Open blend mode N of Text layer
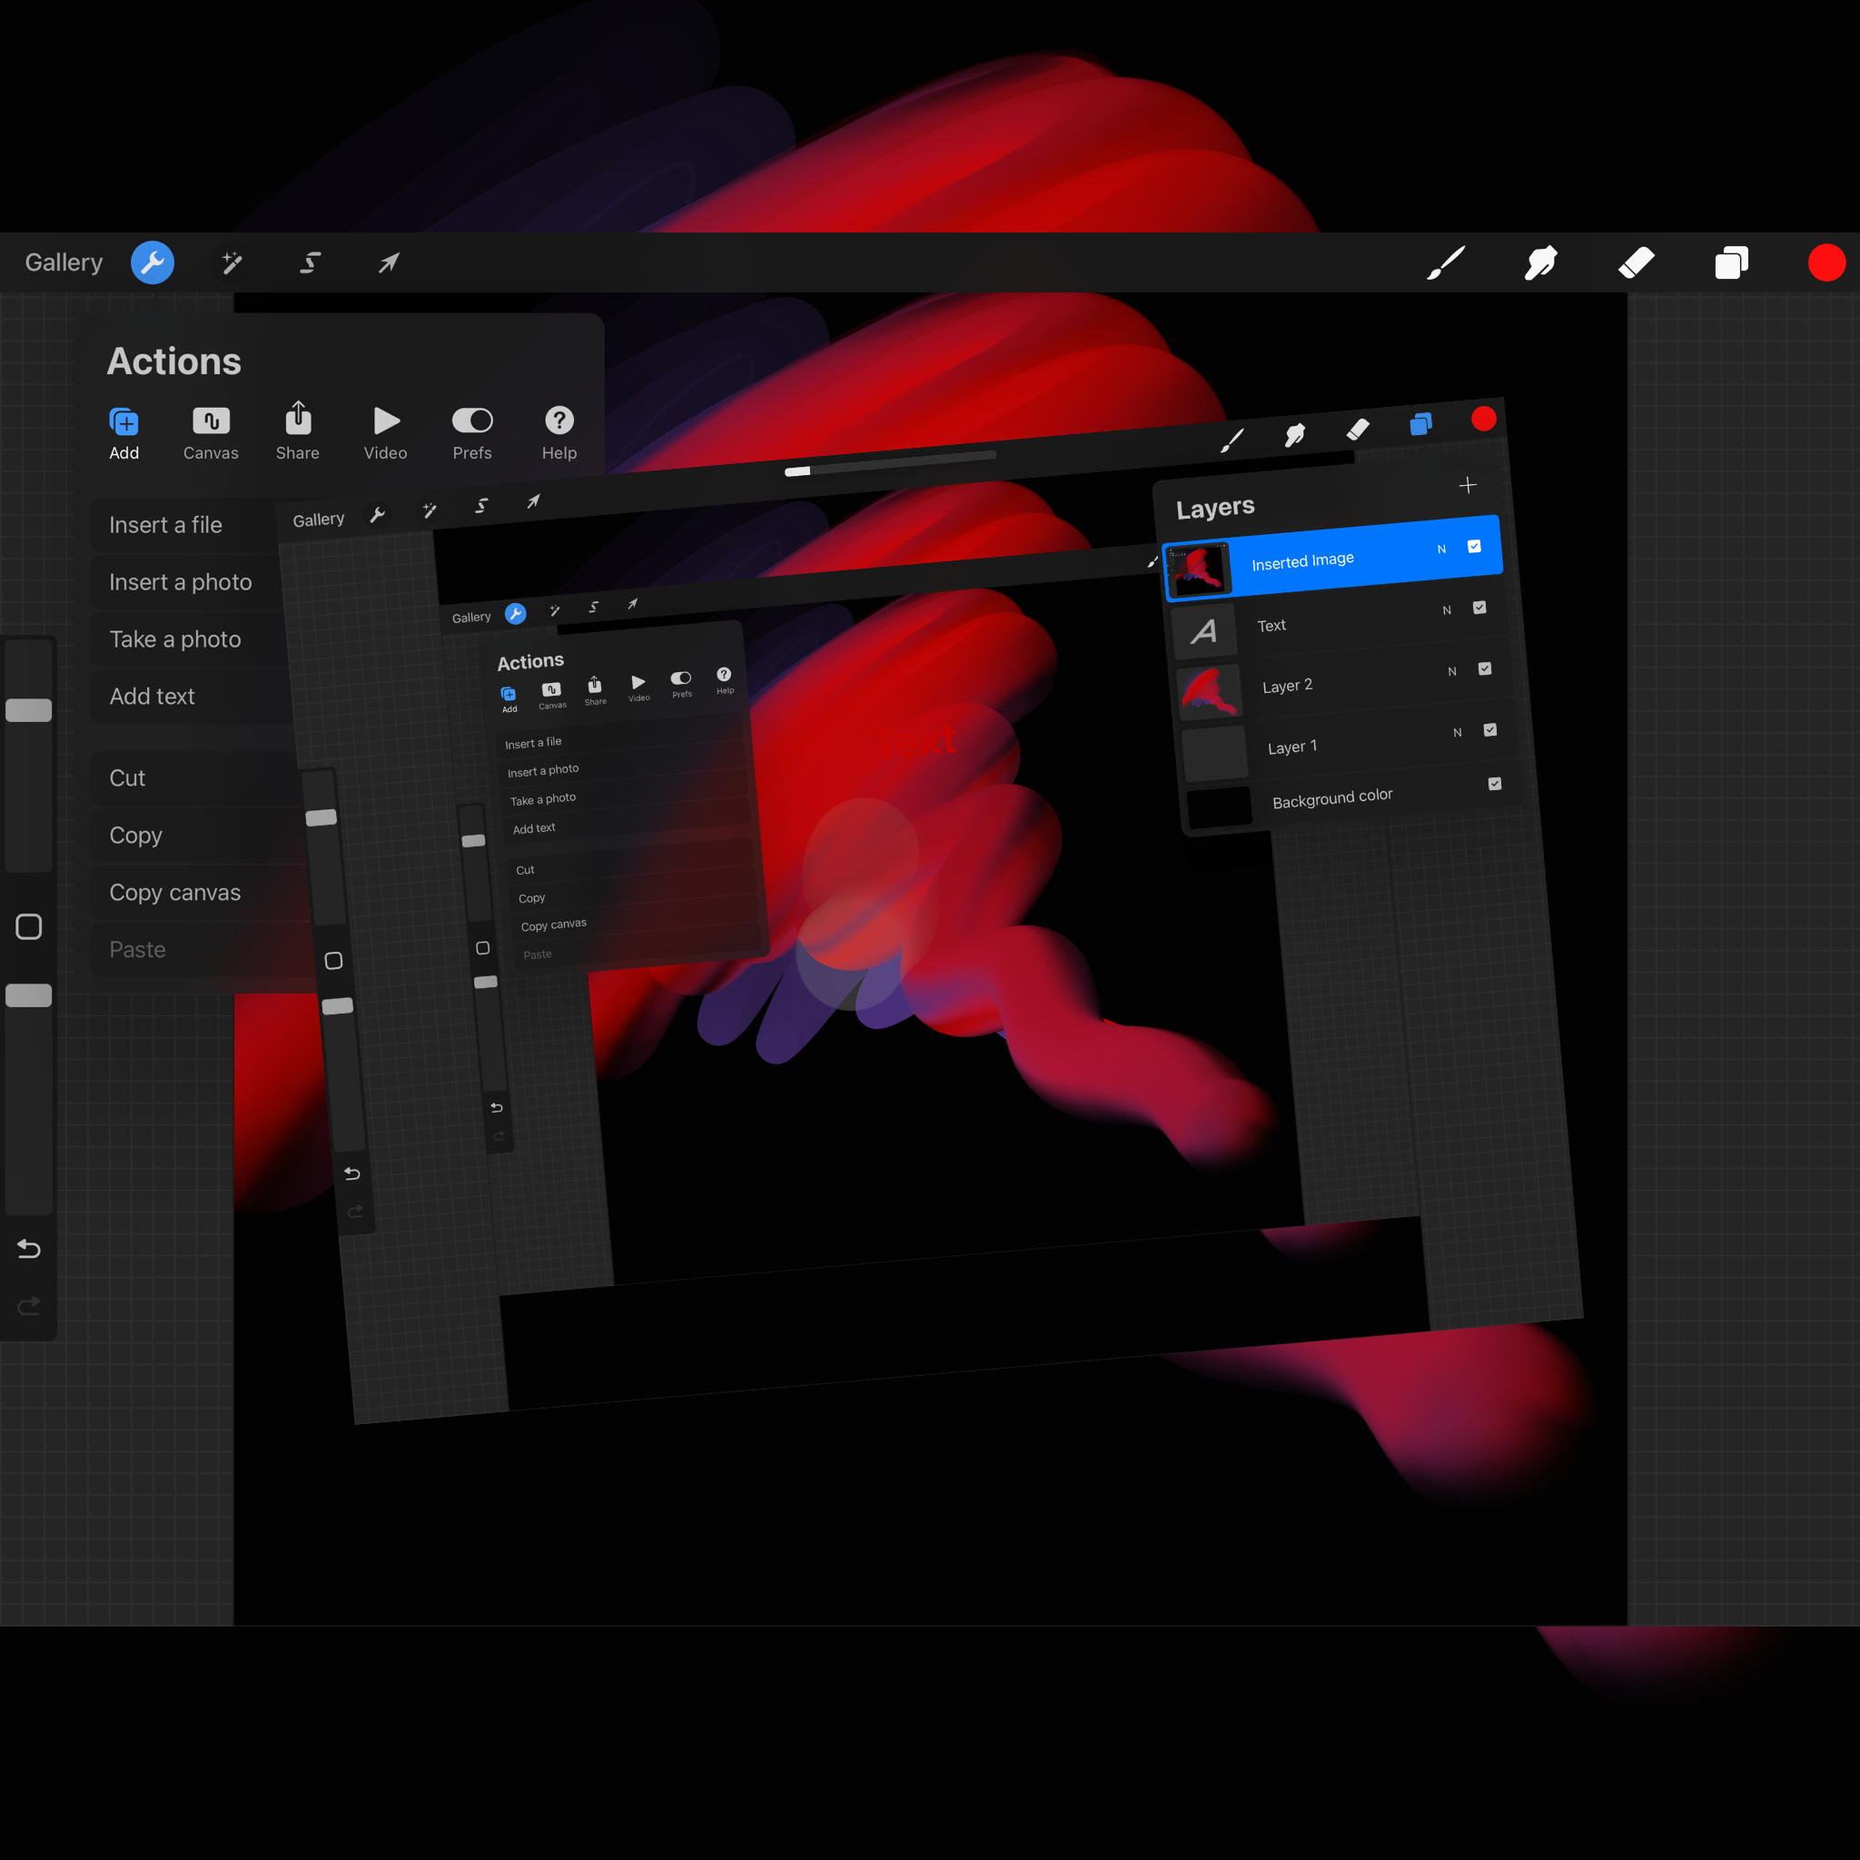The width and height of the screenshot is (1860, 1860). tap(1447, 610)
